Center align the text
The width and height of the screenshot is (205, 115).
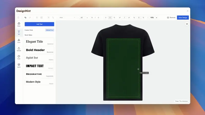(110, 17)
